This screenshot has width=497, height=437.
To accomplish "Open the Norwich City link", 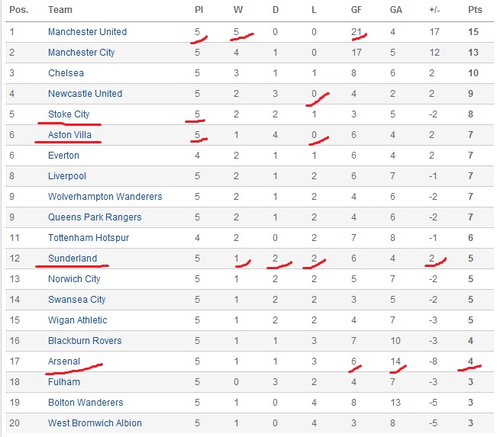I will (x=74, y=279).
